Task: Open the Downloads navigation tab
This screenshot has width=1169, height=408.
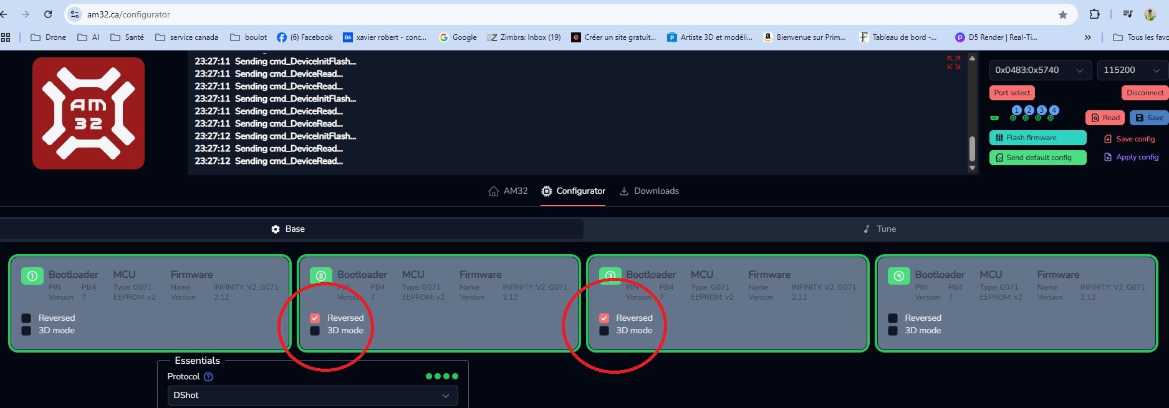Action: point(649,191)
